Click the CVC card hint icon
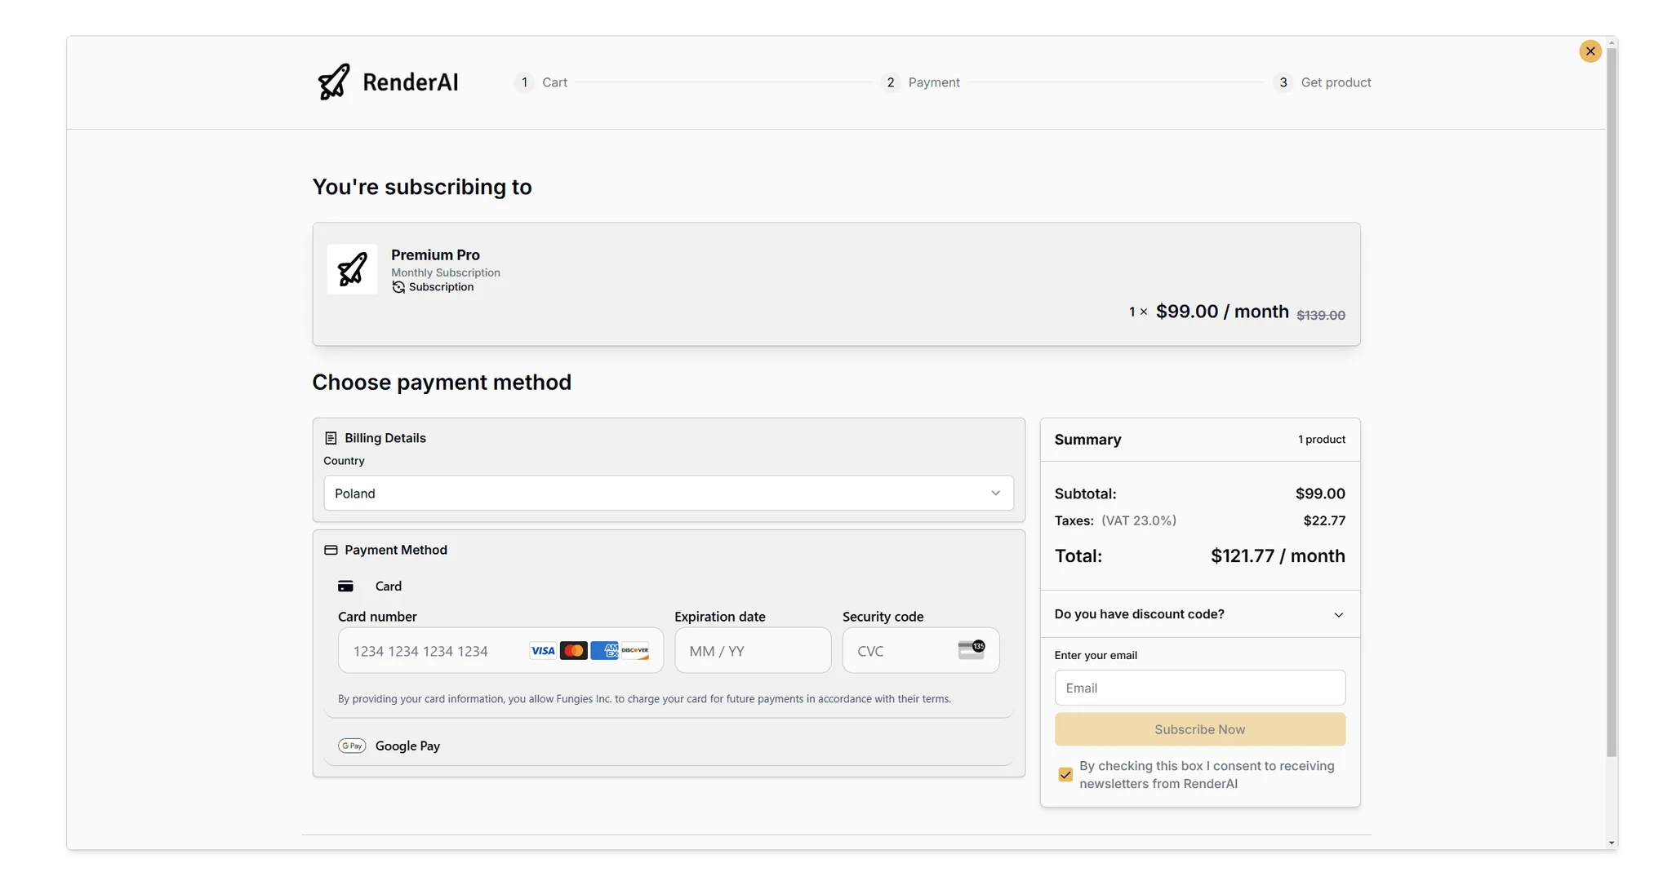 pyautogui.click(x=972, y=649)
